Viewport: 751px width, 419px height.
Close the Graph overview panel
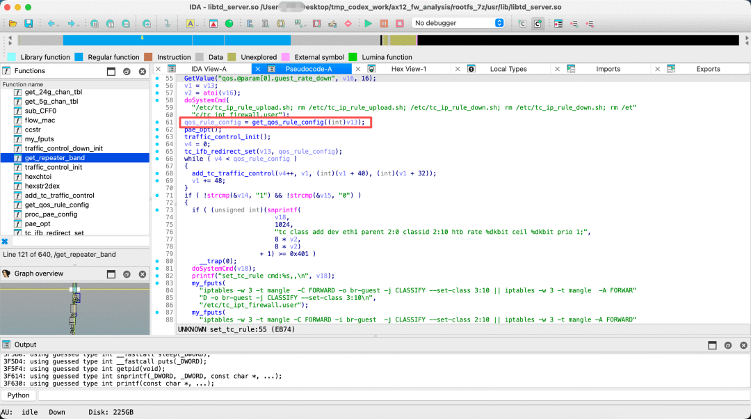click(143, 274)
